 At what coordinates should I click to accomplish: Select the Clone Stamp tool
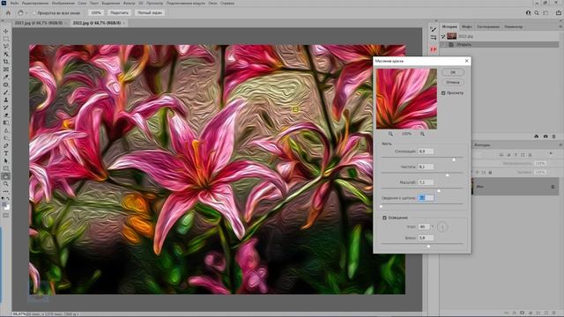pos(6,100)
